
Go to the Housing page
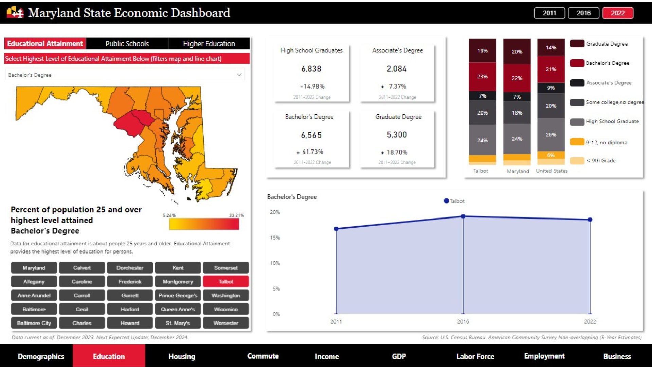click(182, 356)
